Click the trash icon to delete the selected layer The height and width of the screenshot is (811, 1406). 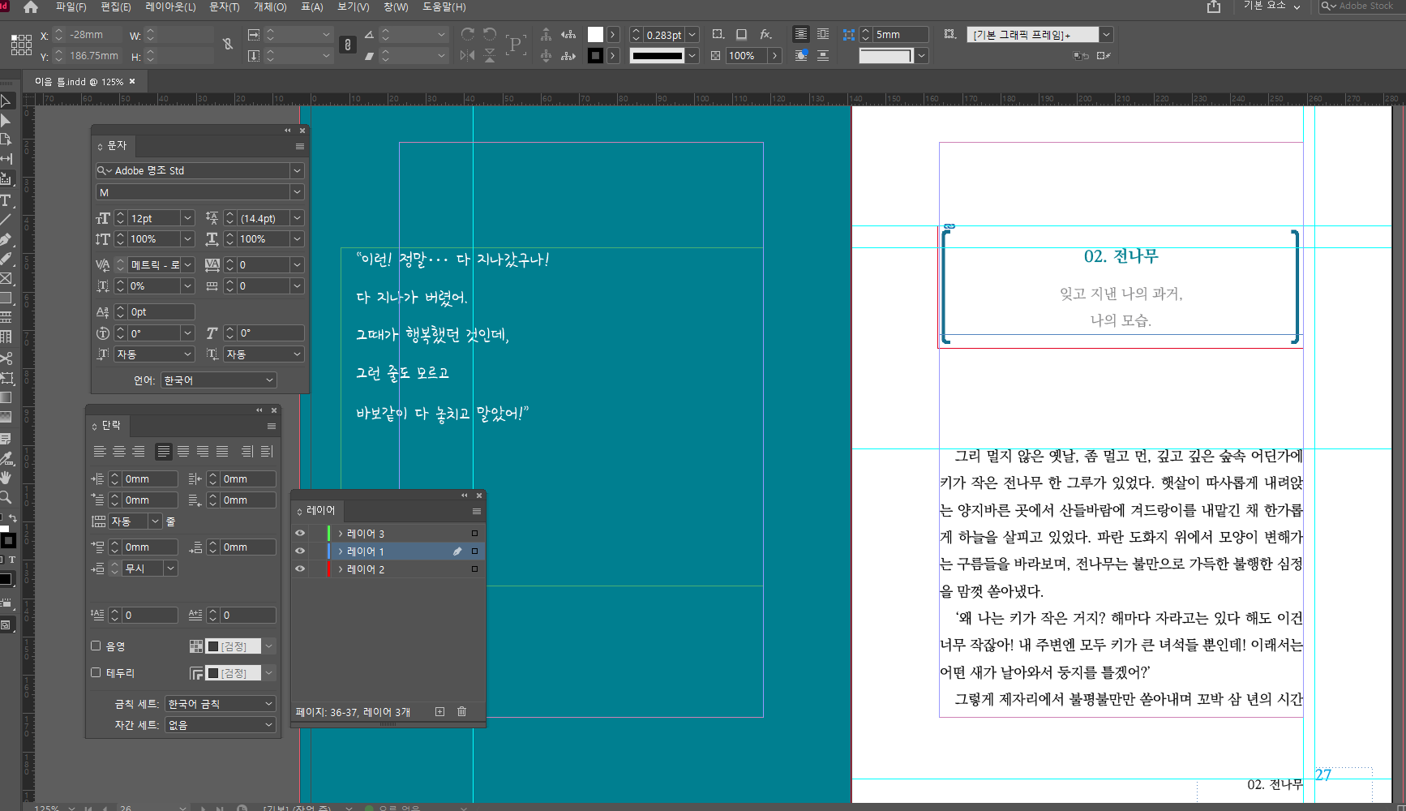(461, 712)
